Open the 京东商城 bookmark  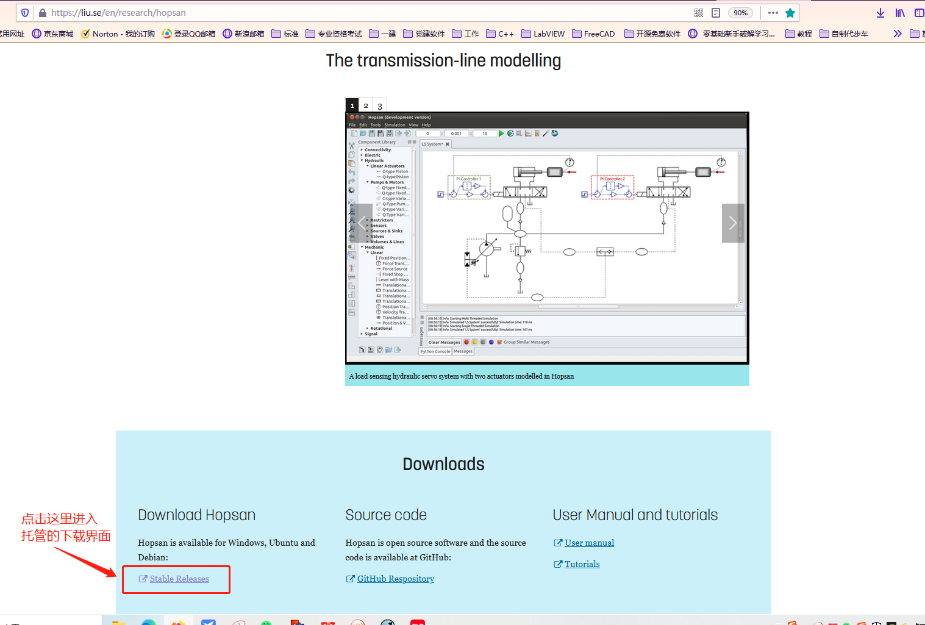tap(52, 34)
